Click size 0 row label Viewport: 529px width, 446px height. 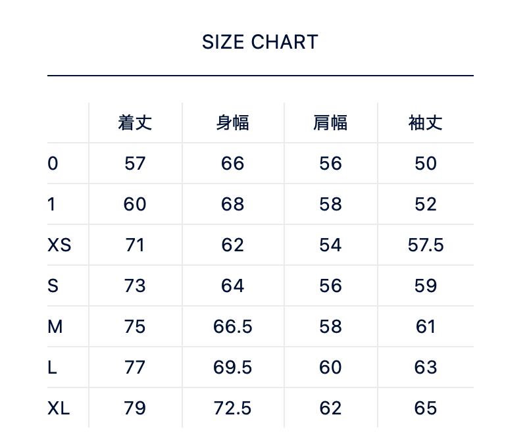click(53, 164)
